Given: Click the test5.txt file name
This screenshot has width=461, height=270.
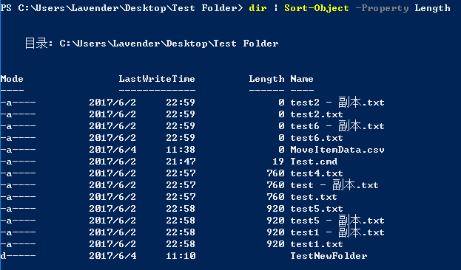Looking at the screenshot, I should 317,209.
